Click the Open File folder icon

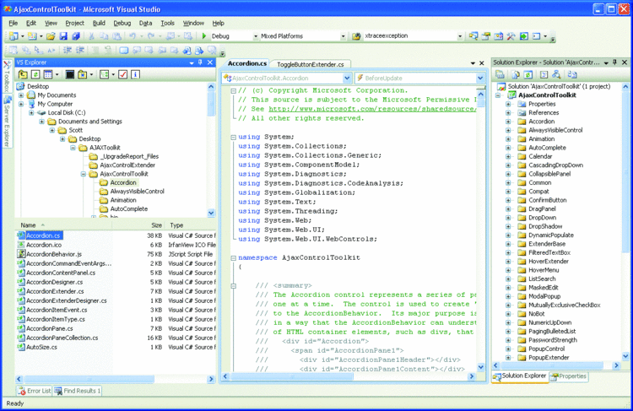pyautogui.click(x=51, y=36)
